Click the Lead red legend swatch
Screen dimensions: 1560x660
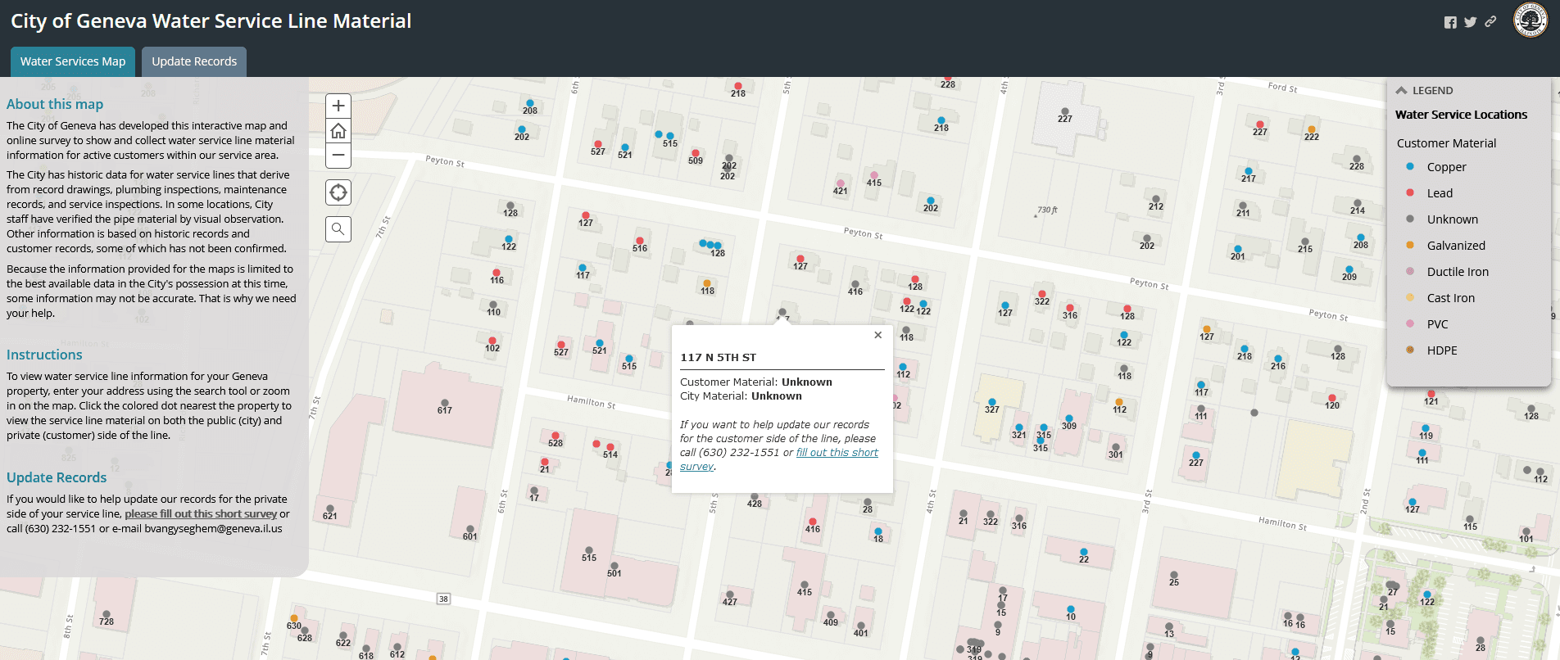pyautogui.click(x=1410, y=192)
